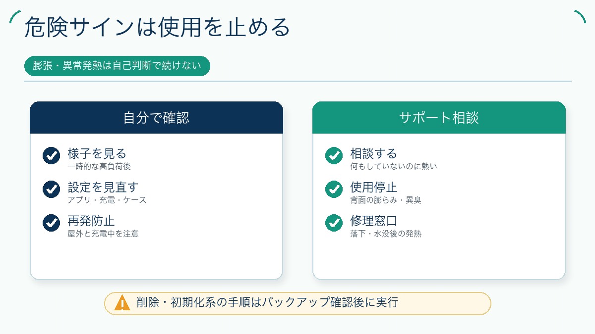Click the text 様子を見る

97,153
